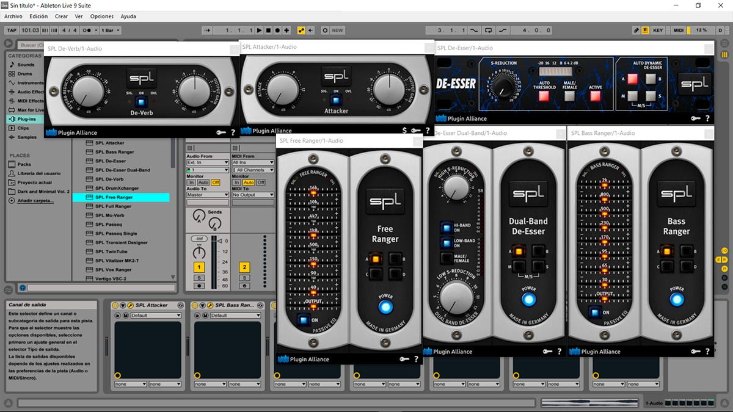Click the Attacker blue ON button
The height and width of the screenshot is (412, 733).
tap(335, 101)
